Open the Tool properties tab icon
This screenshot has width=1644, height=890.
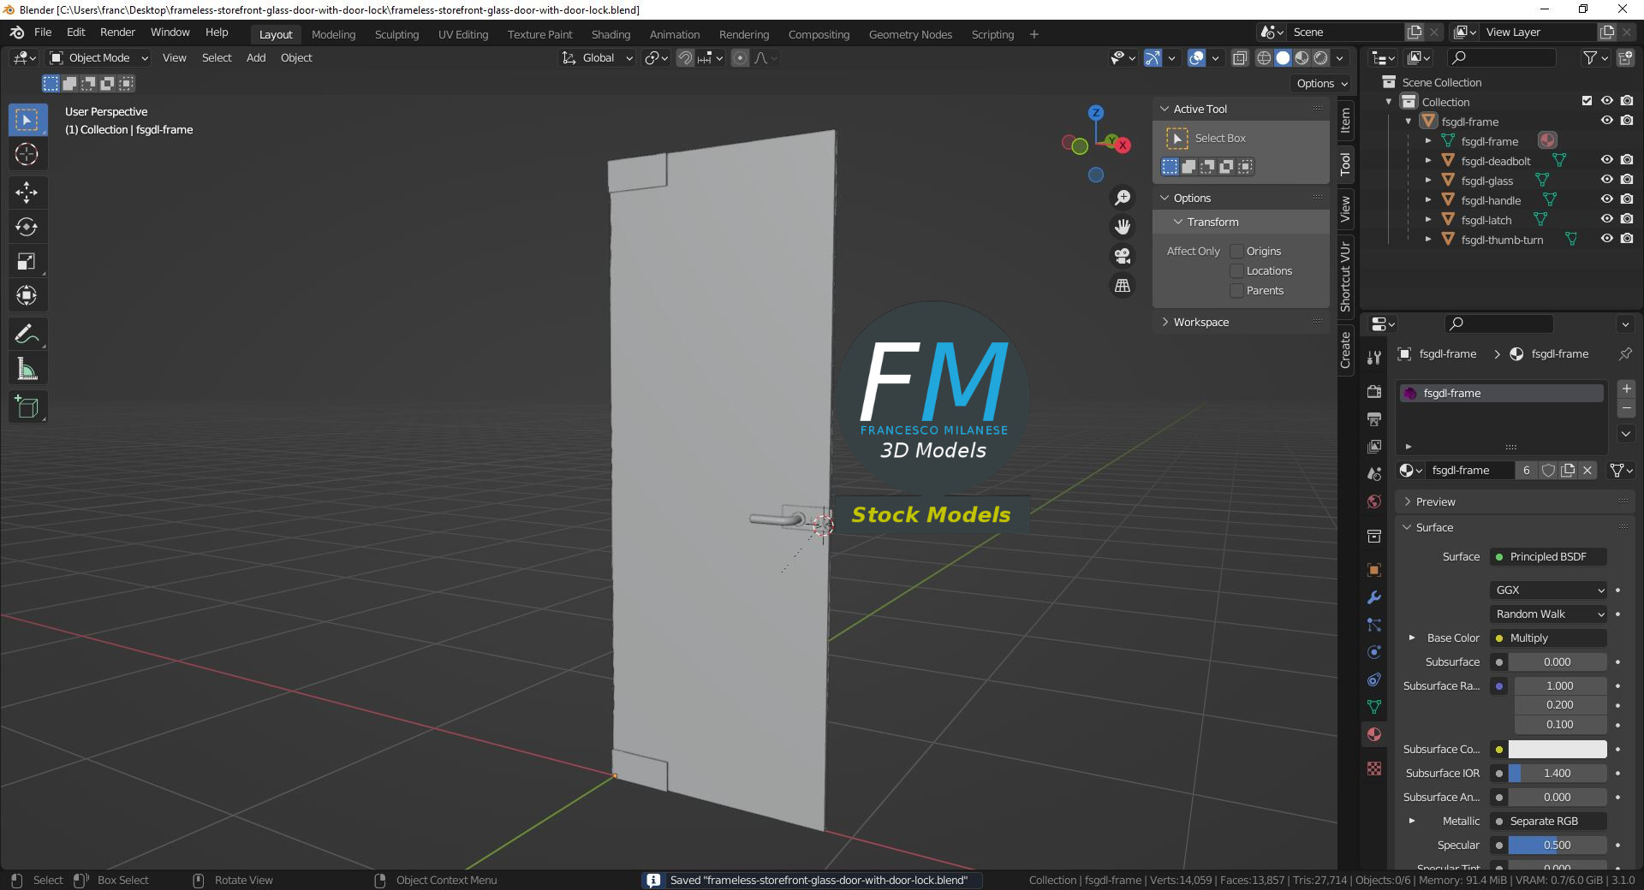click(1374, 357)
